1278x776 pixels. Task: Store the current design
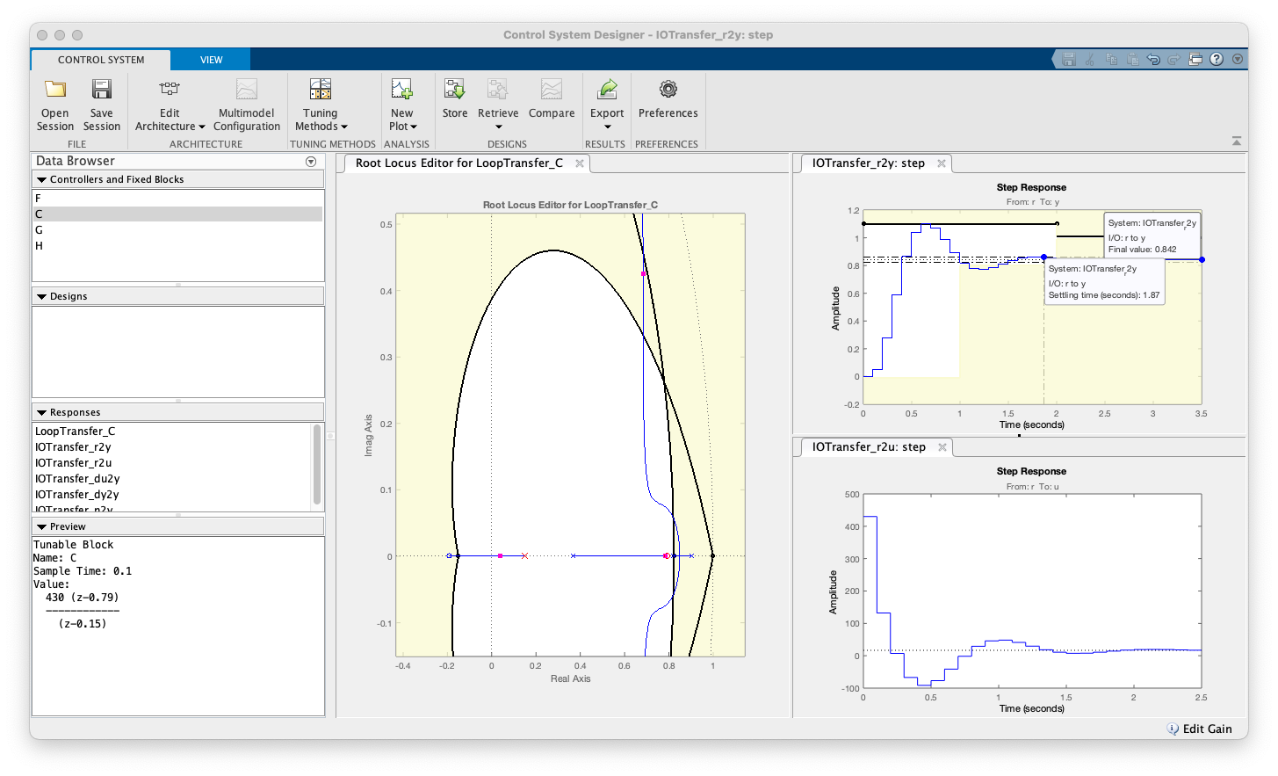[x=455, y=98]
